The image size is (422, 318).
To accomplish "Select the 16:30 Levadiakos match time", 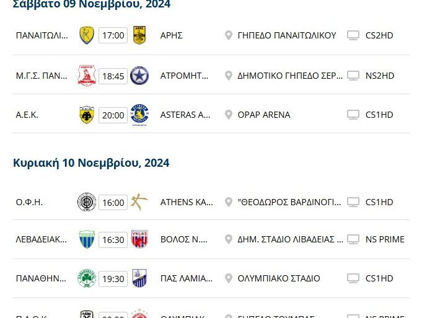I will [x=113, y=239].
